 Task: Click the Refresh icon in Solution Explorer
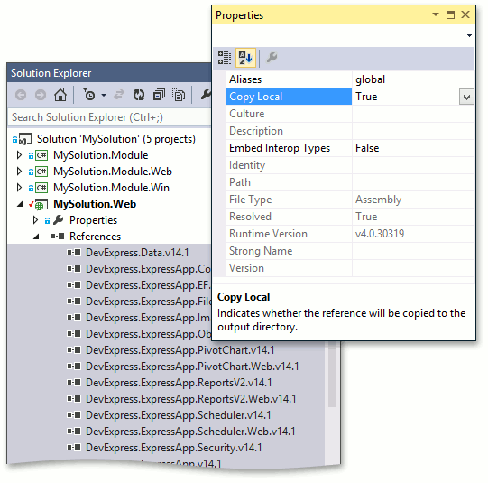tap(139, 95)
